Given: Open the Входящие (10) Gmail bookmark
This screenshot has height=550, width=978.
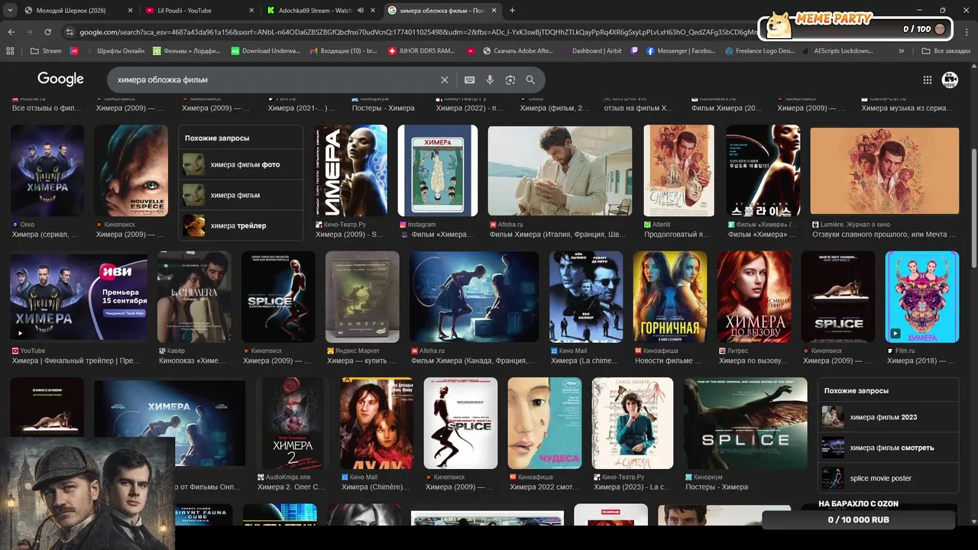Looking at the screenshot, I should coord(344,51).
